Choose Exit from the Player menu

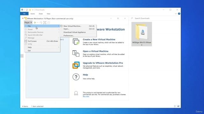42,51
